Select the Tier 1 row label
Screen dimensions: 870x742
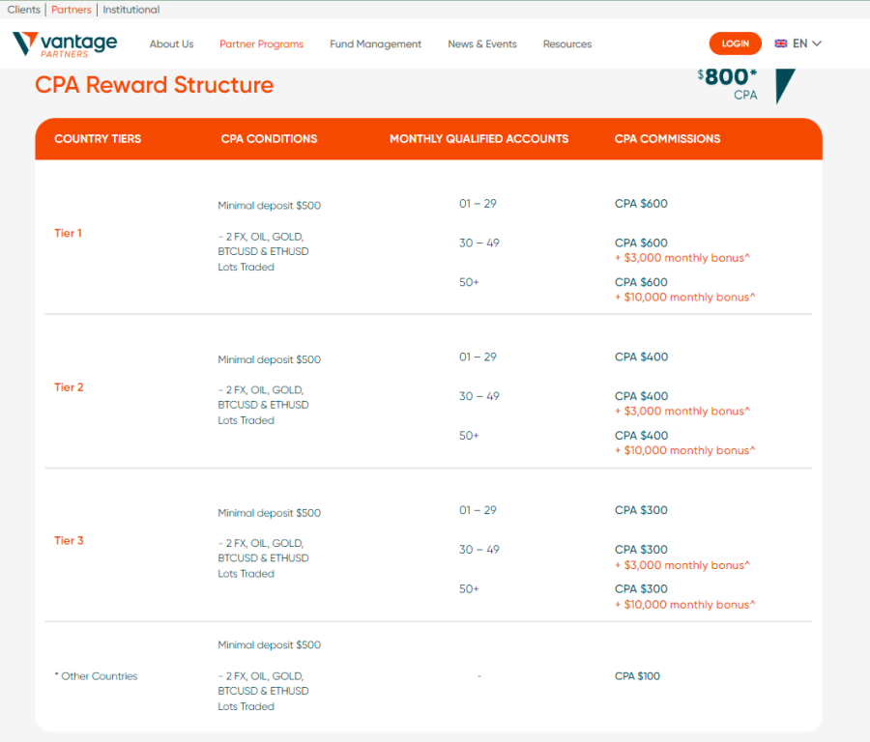68,233
